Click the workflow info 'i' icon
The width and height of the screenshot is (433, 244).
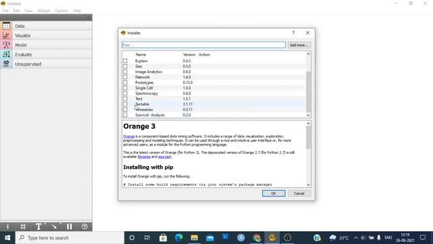[x=7, y=226]
